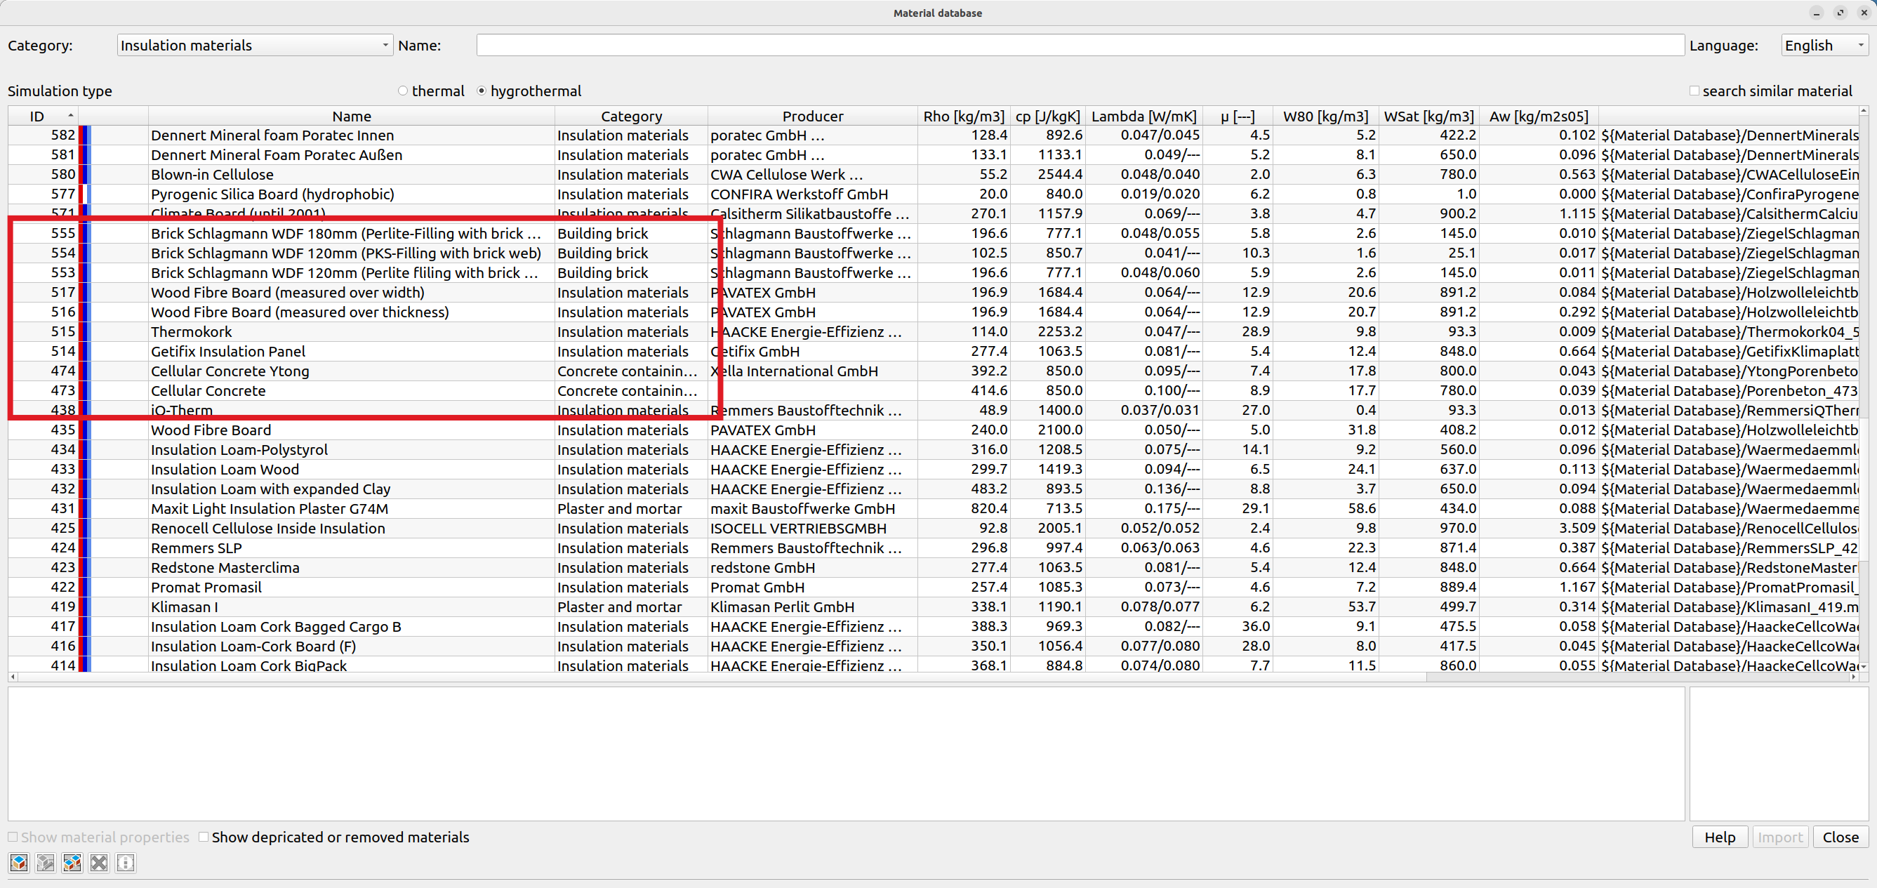Select row Pyrogenic Silica Board (hydrophobic)
1877x888 pixels.
tap(933, 194)
